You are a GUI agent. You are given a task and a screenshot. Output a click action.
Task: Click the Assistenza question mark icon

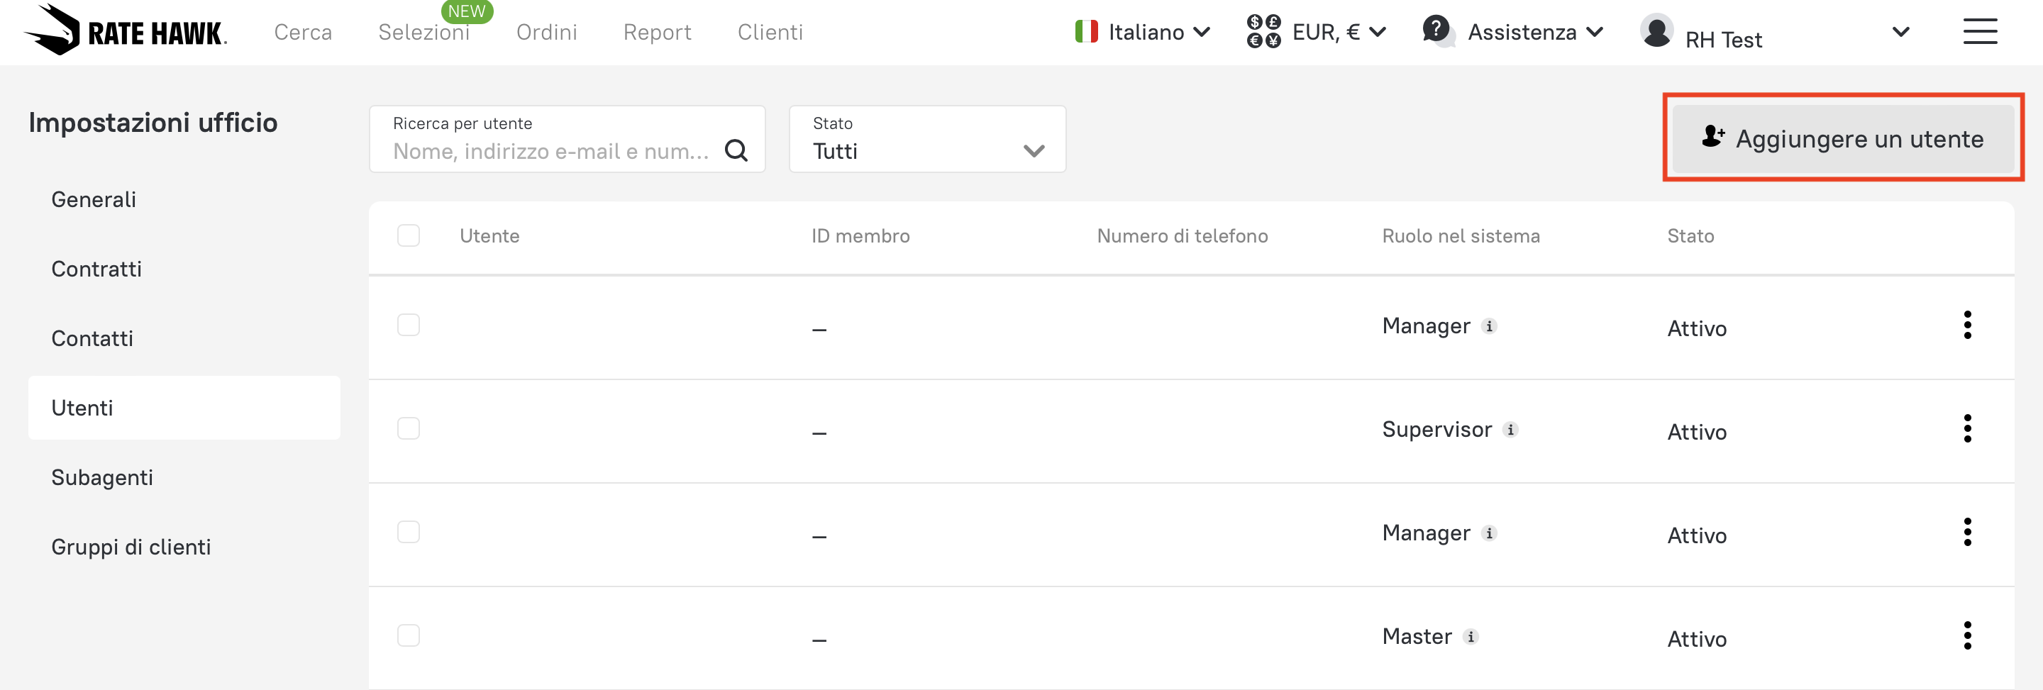[1436, 30]
